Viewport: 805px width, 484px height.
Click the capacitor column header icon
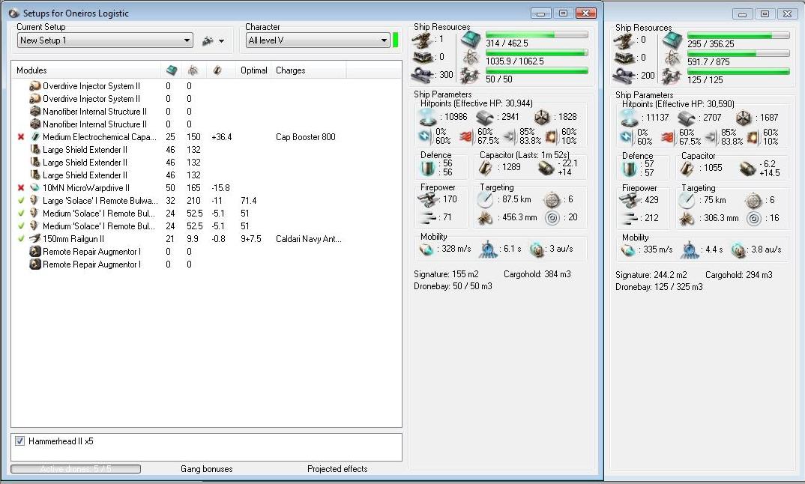click(217, 70)
